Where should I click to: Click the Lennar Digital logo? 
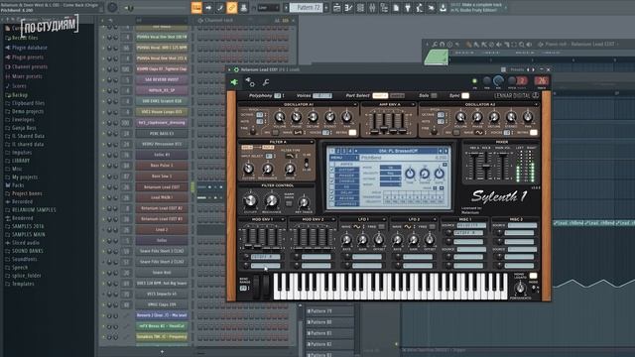[x=516, y=96]
